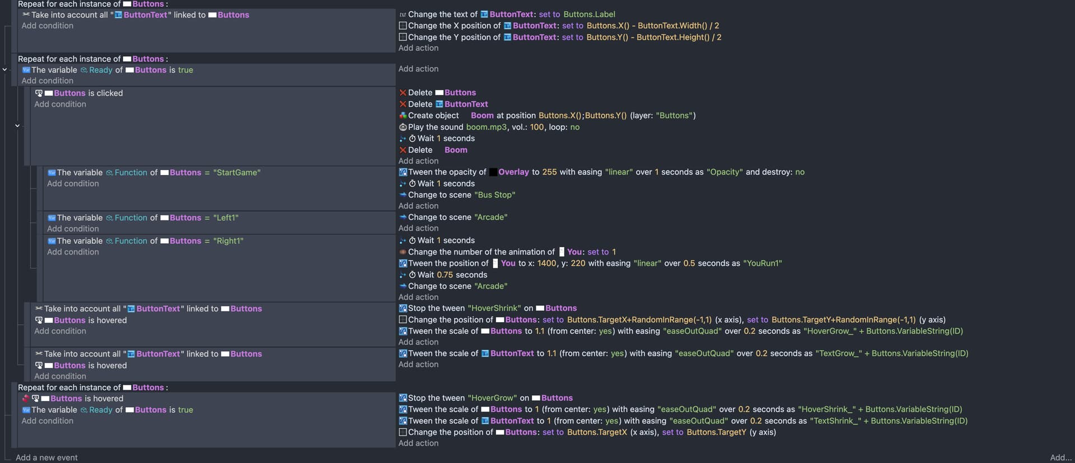
Task: Click the red inverted-condition icon on last hovered condition
Action: point(26,399)
